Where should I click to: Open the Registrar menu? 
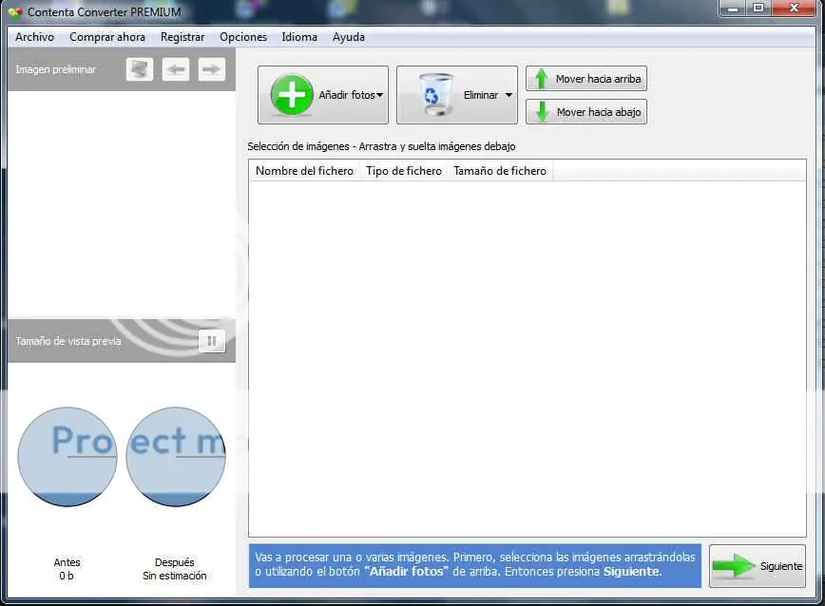pyautogui.click(x=182, y=37)
